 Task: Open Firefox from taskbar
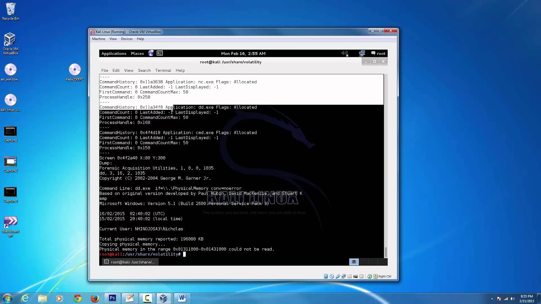[x=94, y=299]
